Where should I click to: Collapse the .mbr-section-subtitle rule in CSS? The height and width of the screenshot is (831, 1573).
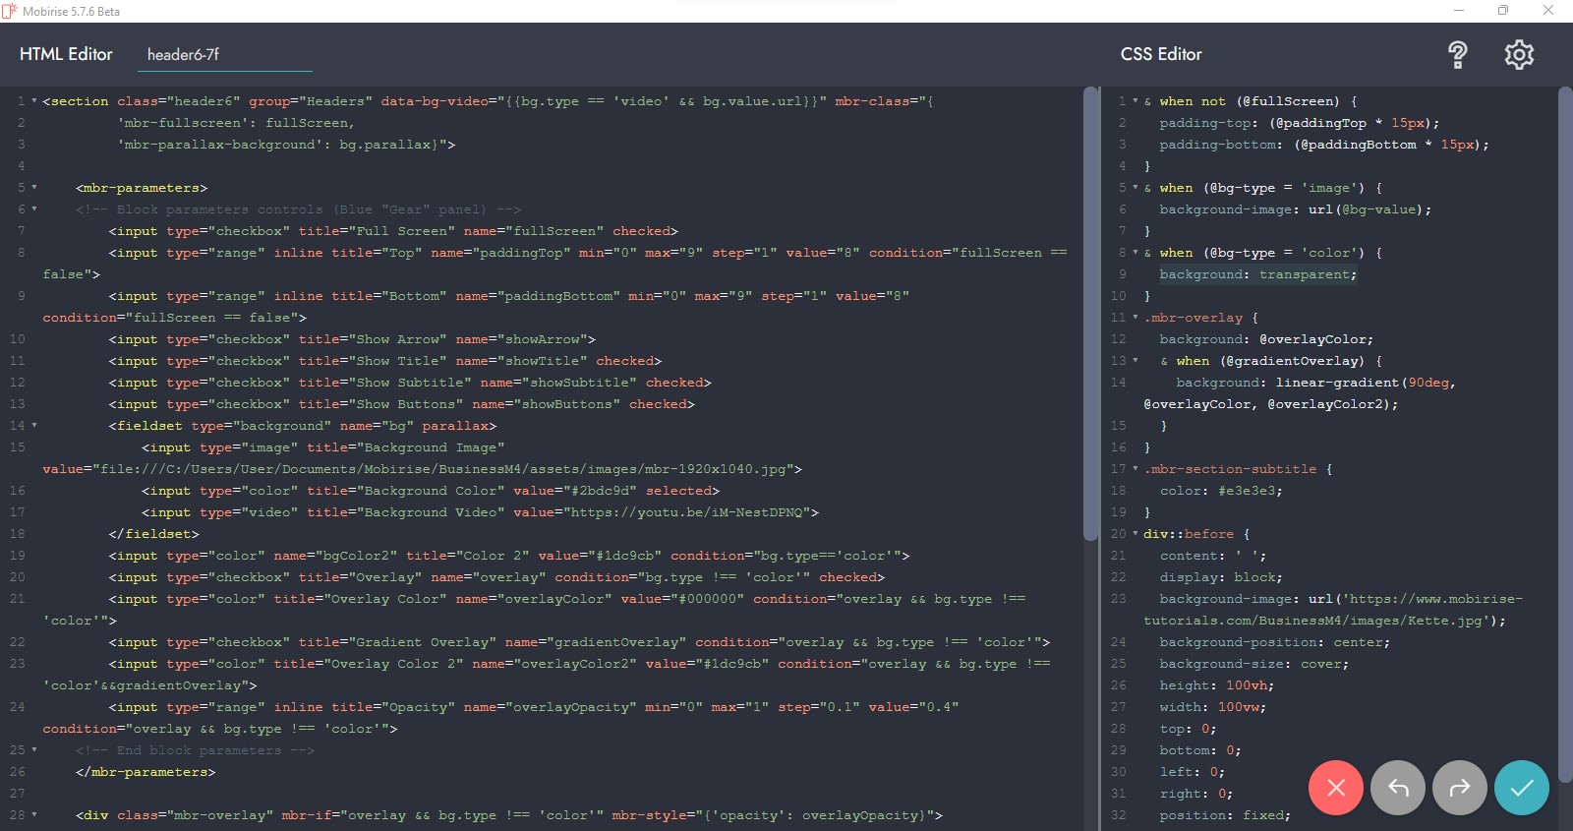1136,469
